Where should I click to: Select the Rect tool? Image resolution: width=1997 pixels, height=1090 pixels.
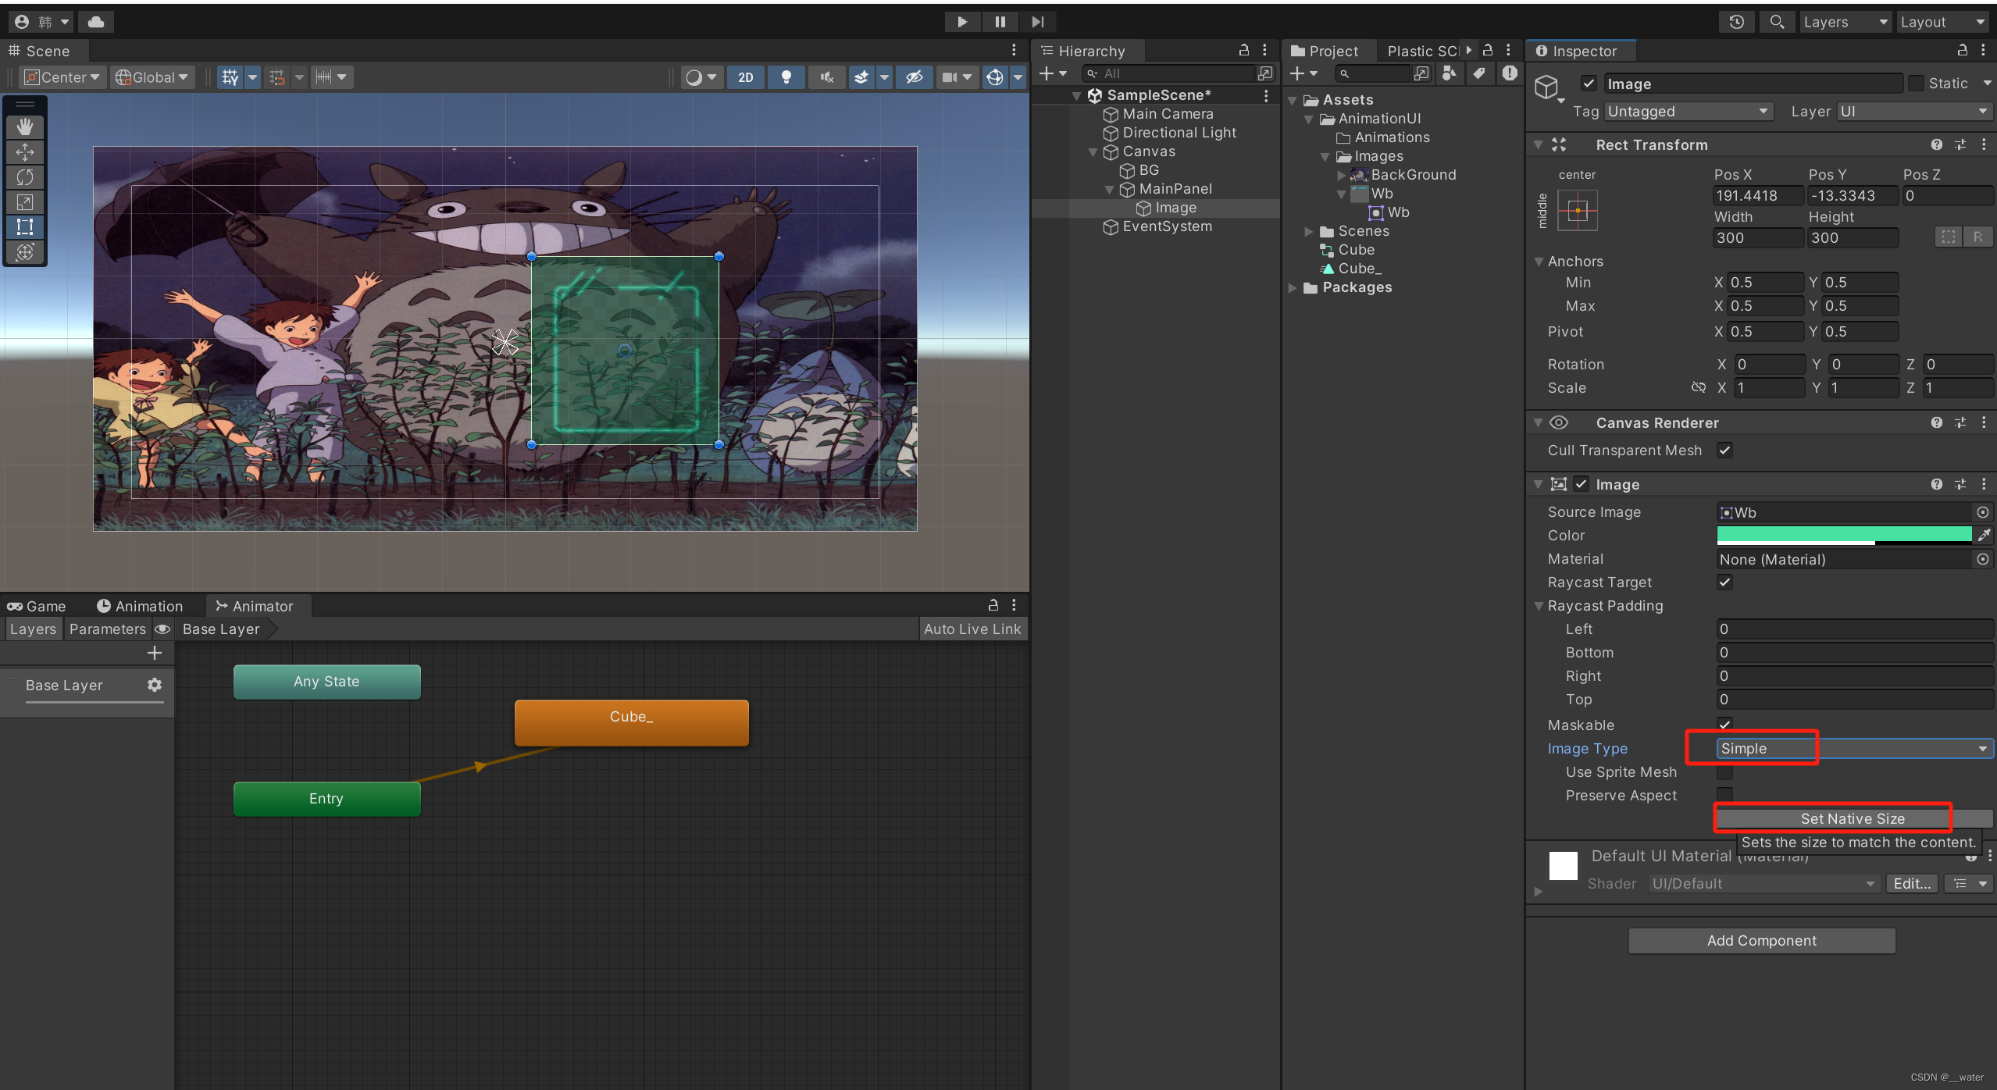point(25,227)
